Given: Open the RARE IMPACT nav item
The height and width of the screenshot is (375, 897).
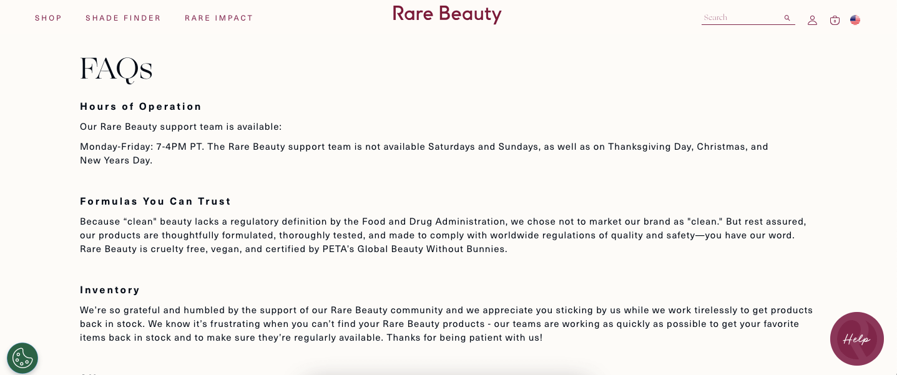Looking at the screenshot, I should coord(219,18).
